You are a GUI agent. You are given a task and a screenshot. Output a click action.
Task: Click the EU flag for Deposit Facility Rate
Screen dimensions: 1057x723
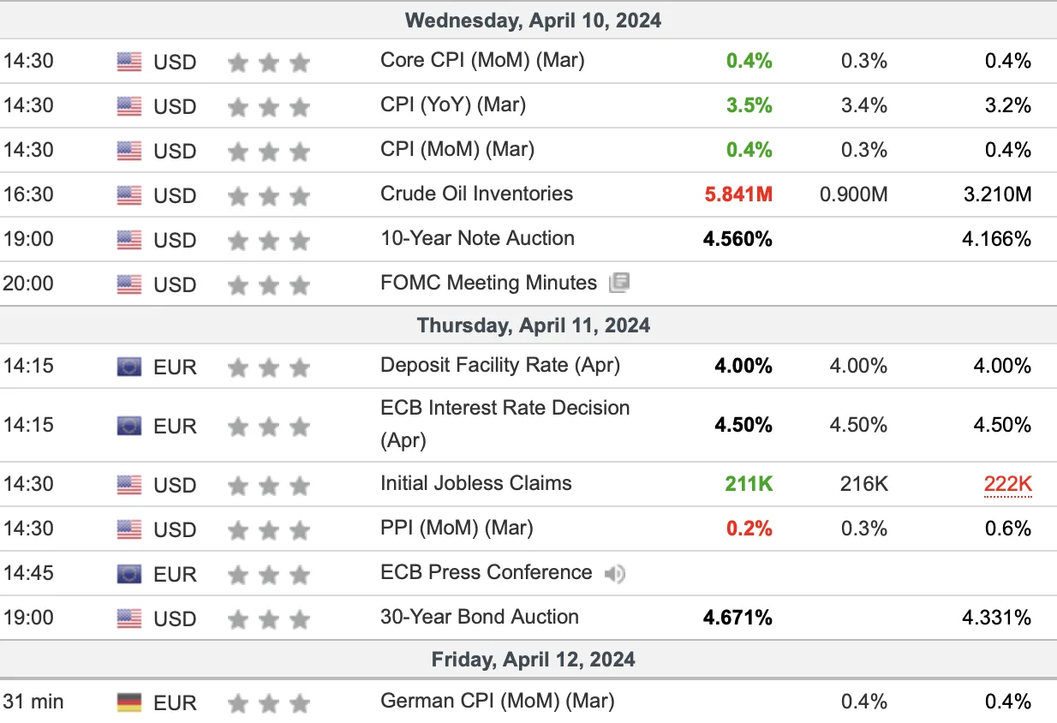tap(129, 367)
